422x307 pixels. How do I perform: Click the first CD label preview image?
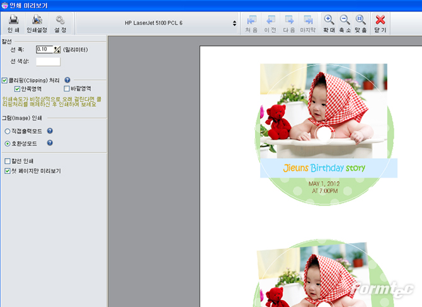coord(325,134)
